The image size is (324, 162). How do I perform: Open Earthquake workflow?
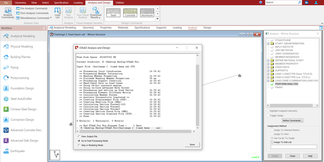coord(23,151)
